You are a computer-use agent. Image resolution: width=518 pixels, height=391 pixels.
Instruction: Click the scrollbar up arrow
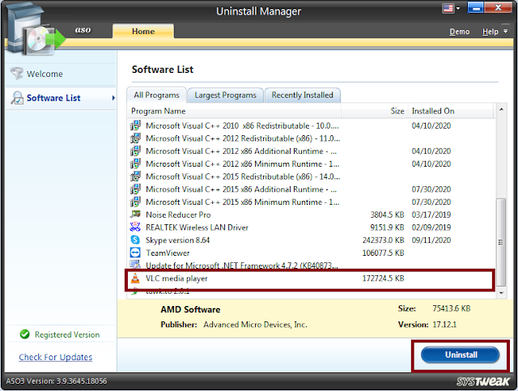coord(501,109)
